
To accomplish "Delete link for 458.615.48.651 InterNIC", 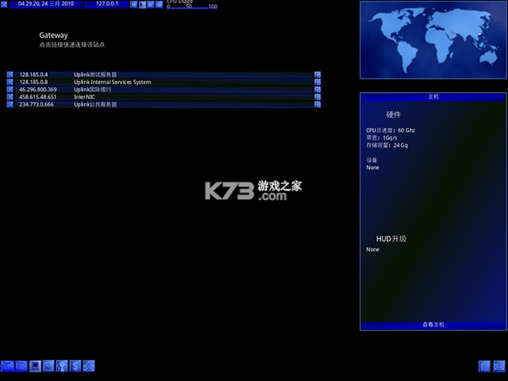I will pyautogui.click(x=10, y=97).
